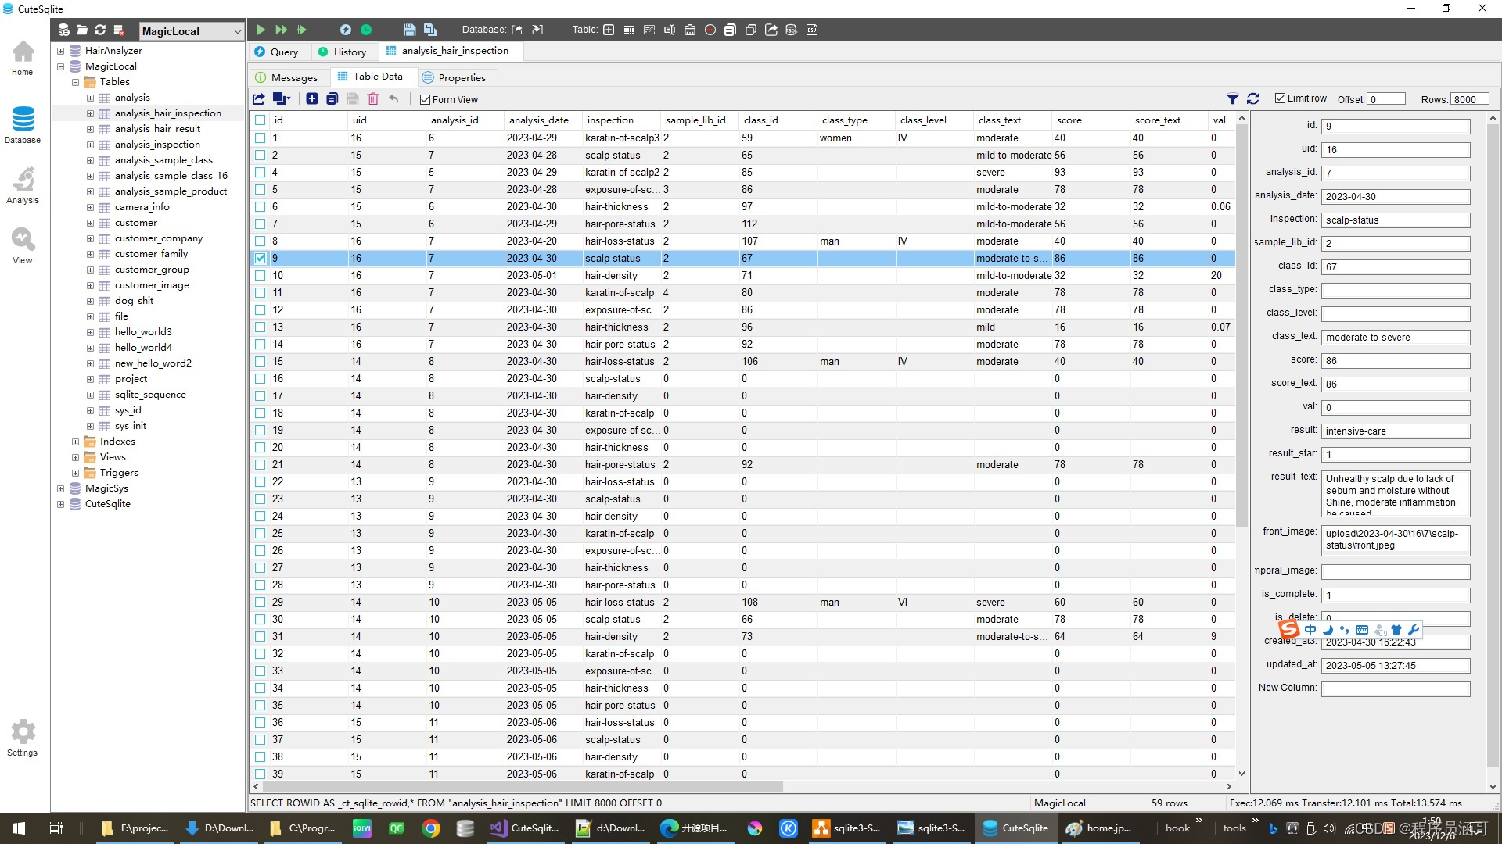Click the export Table to CSV icon
1502x844 pixels.
pos(812,30)
